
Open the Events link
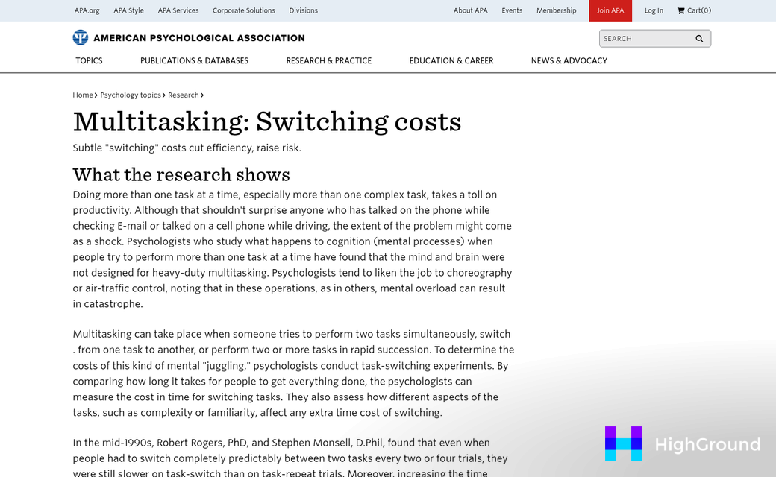tap(512, 10)
